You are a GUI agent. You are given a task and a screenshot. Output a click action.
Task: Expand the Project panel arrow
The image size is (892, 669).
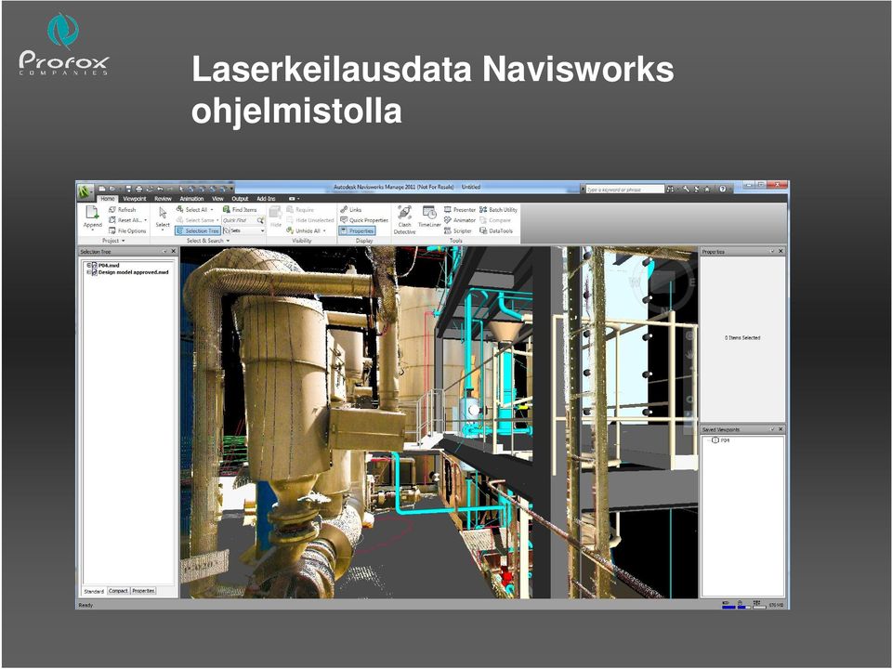point(124,242)
